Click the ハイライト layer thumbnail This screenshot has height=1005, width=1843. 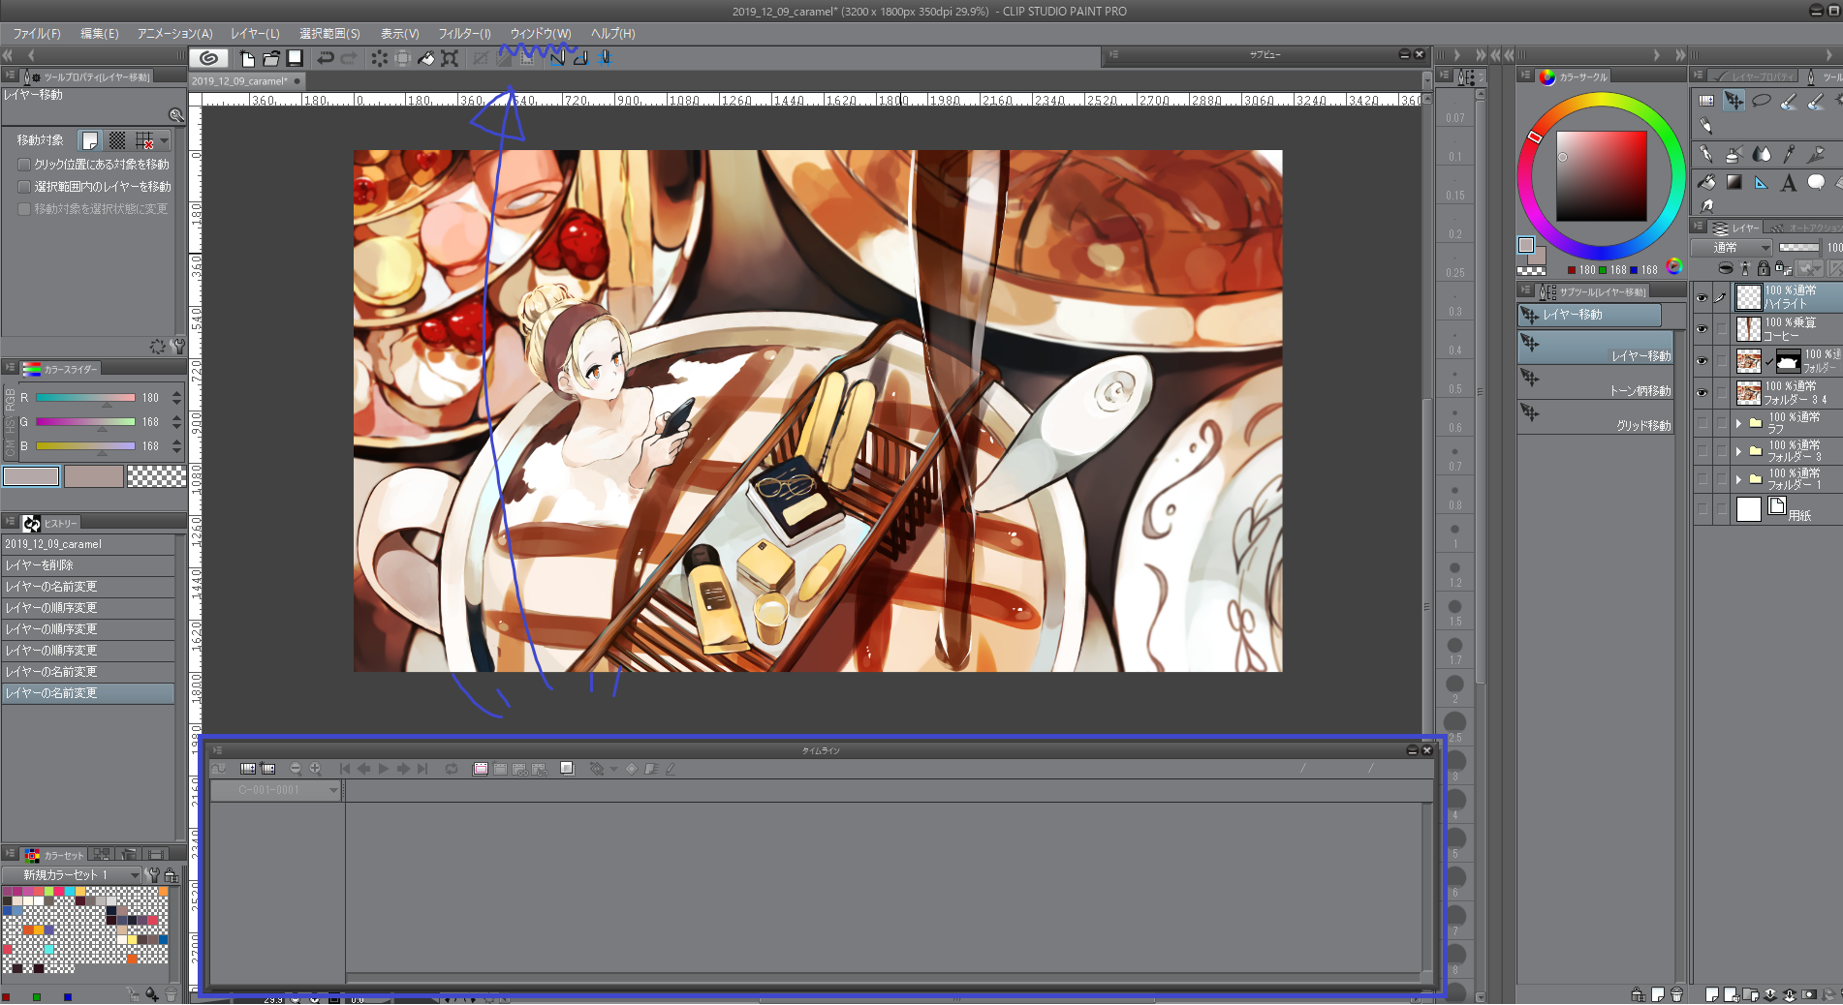[1749, 297]
